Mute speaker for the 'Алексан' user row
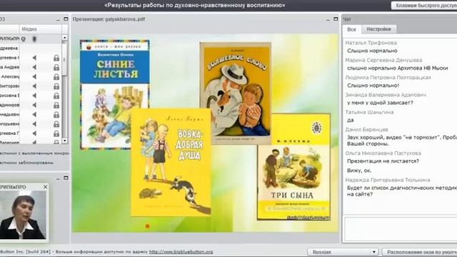 coord(34,76)
